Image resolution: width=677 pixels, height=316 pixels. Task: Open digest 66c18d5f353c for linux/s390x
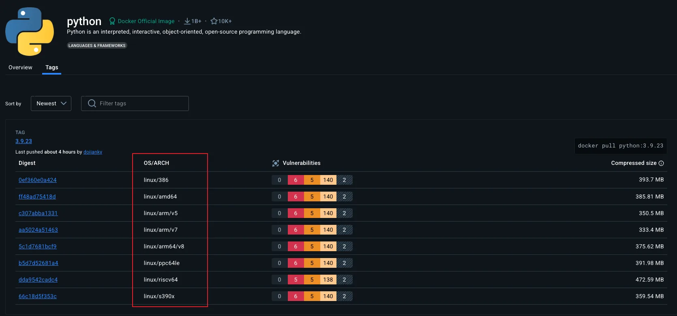pos(38,296)
